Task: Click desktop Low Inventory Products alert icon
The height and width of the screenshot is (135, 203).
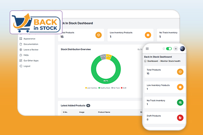Action: (x=148, y=35)
